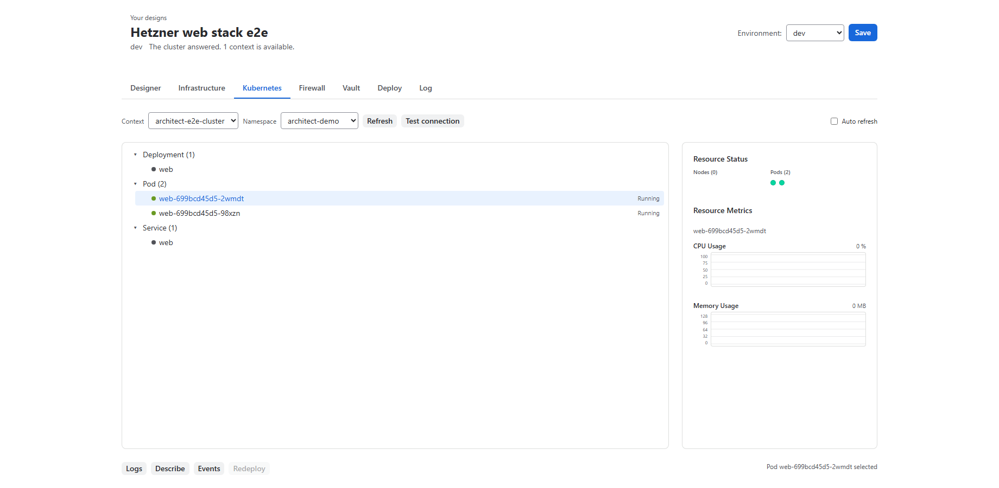Open the Environment dropdown set to dev
This screenshot has height=488, width=999.
coord(815,33)
